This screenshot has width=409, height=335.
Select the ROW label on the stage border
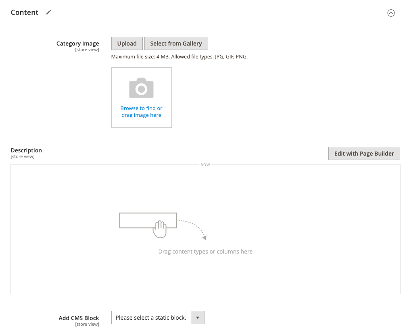[x=205, y=165]
